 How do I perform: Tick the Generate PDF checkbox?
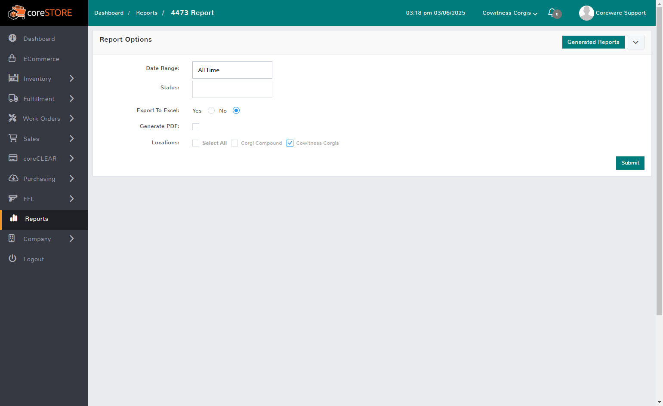click(196, 127)
